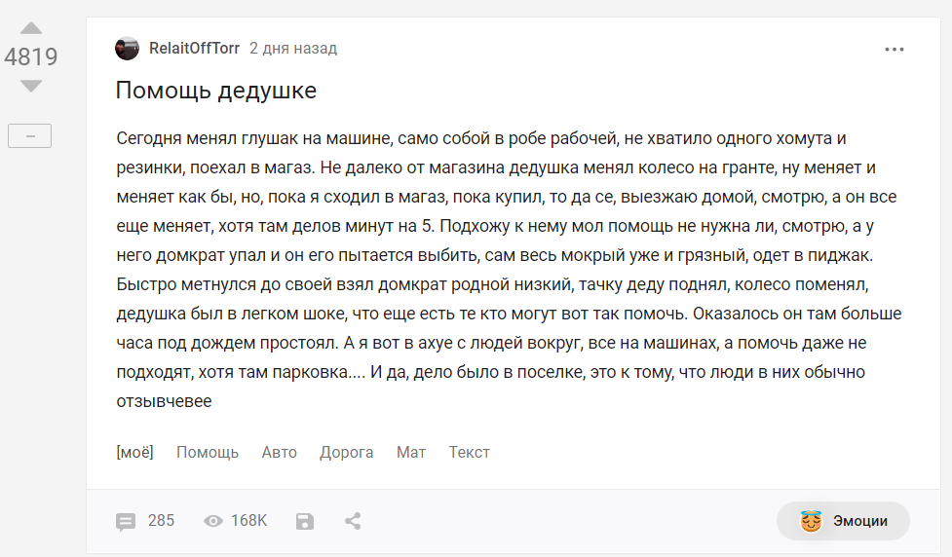
Task: Select the 'Дорога' tag
Action: tap(347, 452)
